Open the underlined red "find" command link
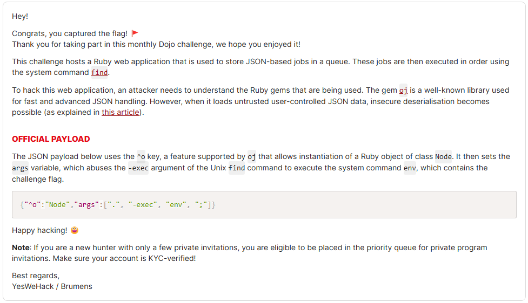Screen dimensions: 528x303 click(x=99, y=72)
